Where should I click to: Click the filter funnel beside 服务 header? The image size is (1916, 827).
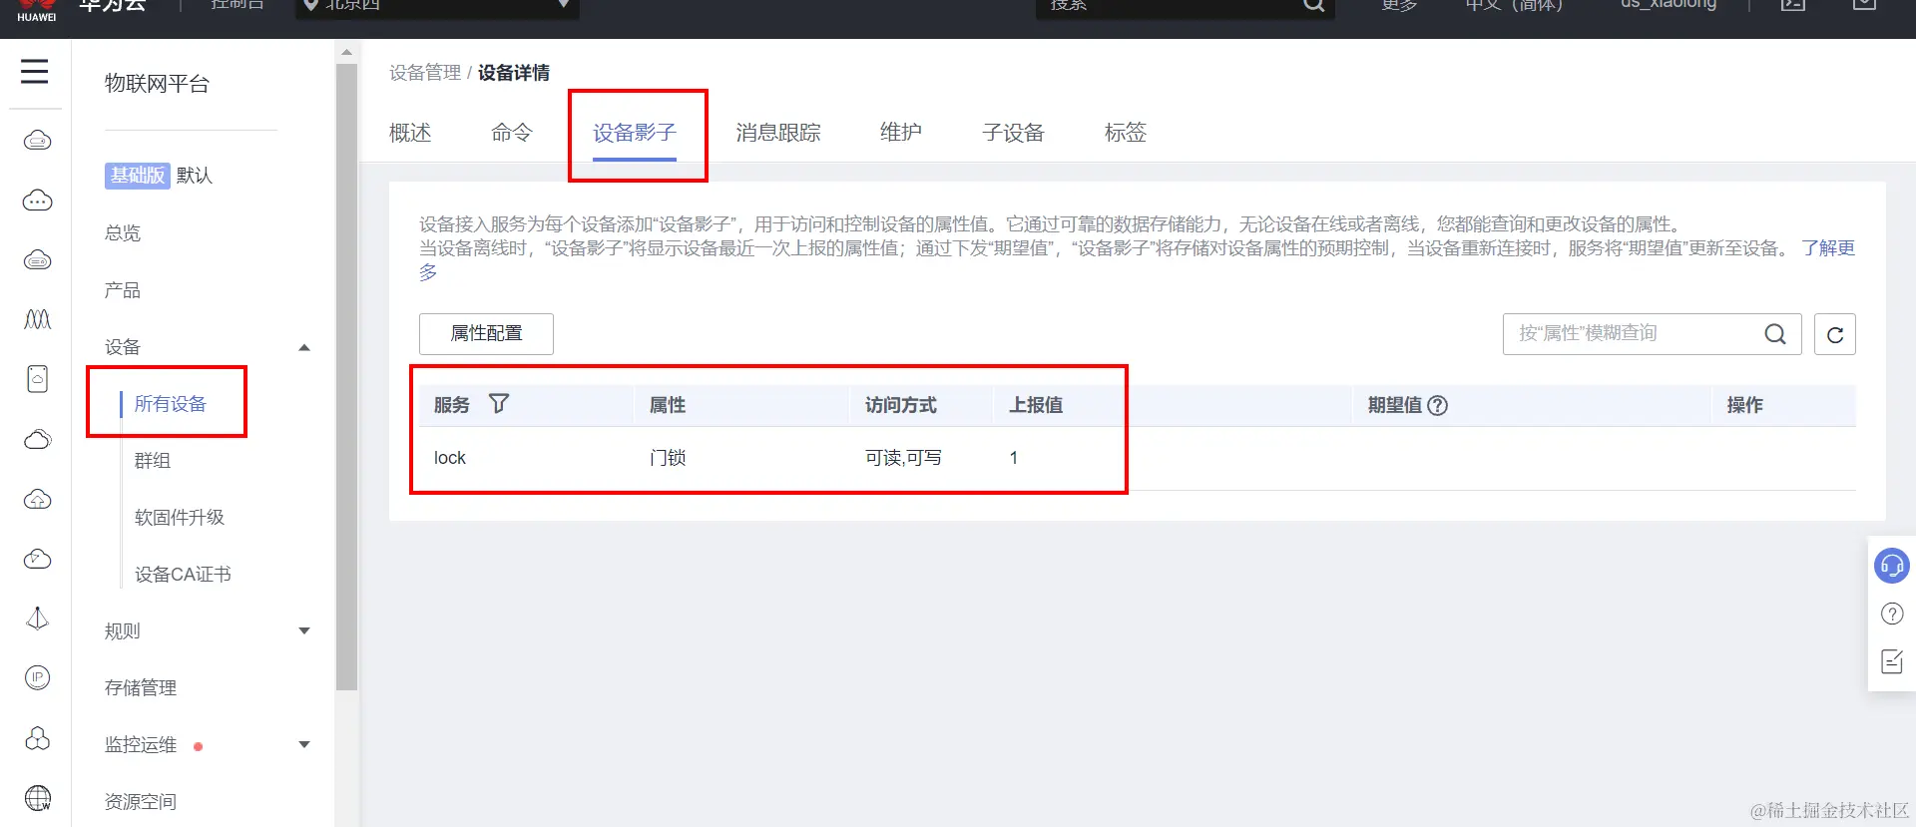coord(499,403)
